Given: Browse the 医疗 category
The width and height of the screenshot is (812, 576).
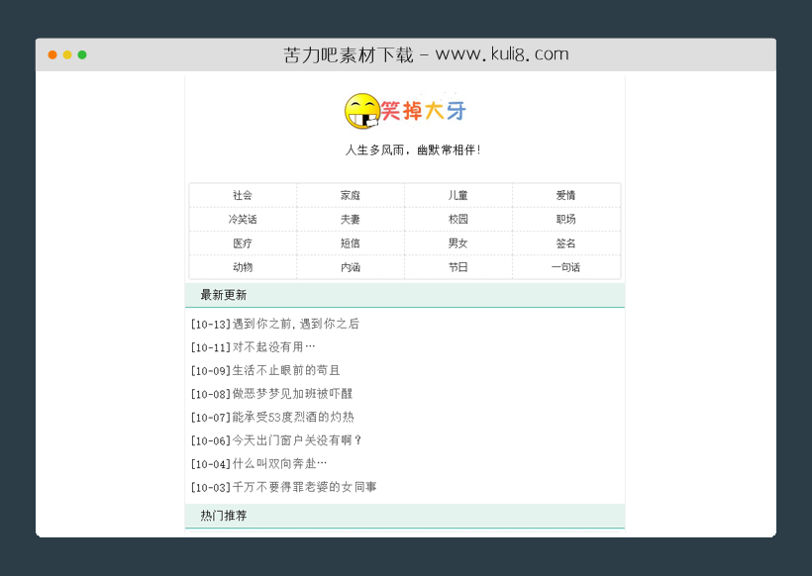Looking at the screenshot, I should tap(242, 243).
